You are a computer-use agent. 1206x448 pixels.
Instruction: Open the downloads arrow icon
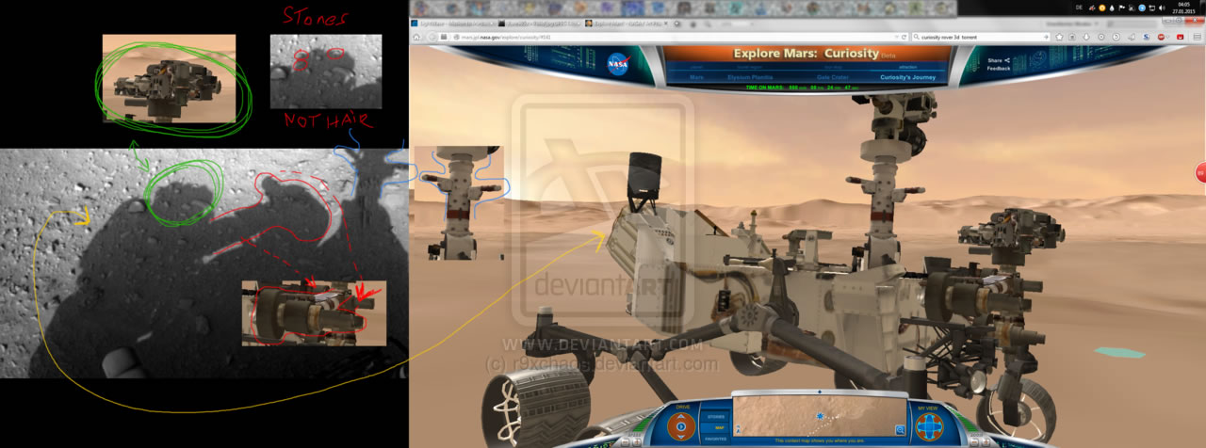click(1086, 37)
